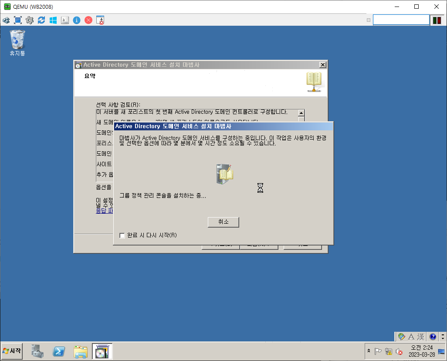Click the '그룹 정책 관리 콘솔을 설치하는 중...' status text

click(x=163, y=195)
